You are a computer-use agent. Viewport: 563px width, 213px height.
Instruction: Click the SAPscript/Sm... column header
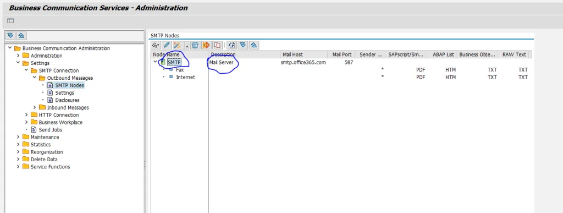click(406, 54)
